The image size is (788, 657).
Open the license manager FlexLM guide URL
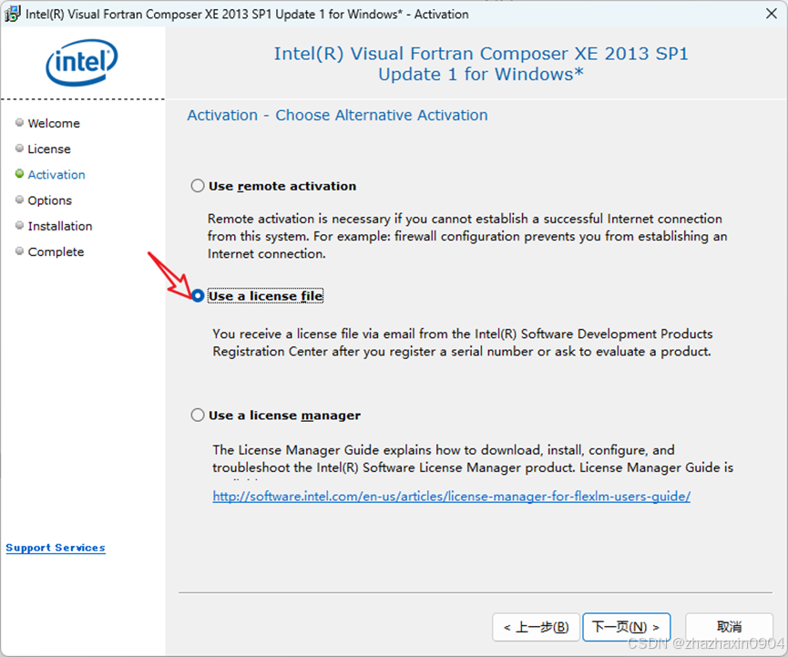[x=451, y=497]
